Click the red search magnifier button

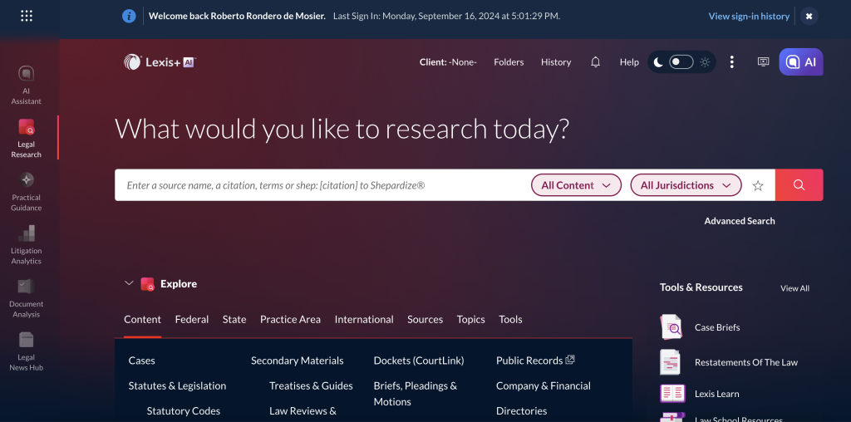(799, 185)
